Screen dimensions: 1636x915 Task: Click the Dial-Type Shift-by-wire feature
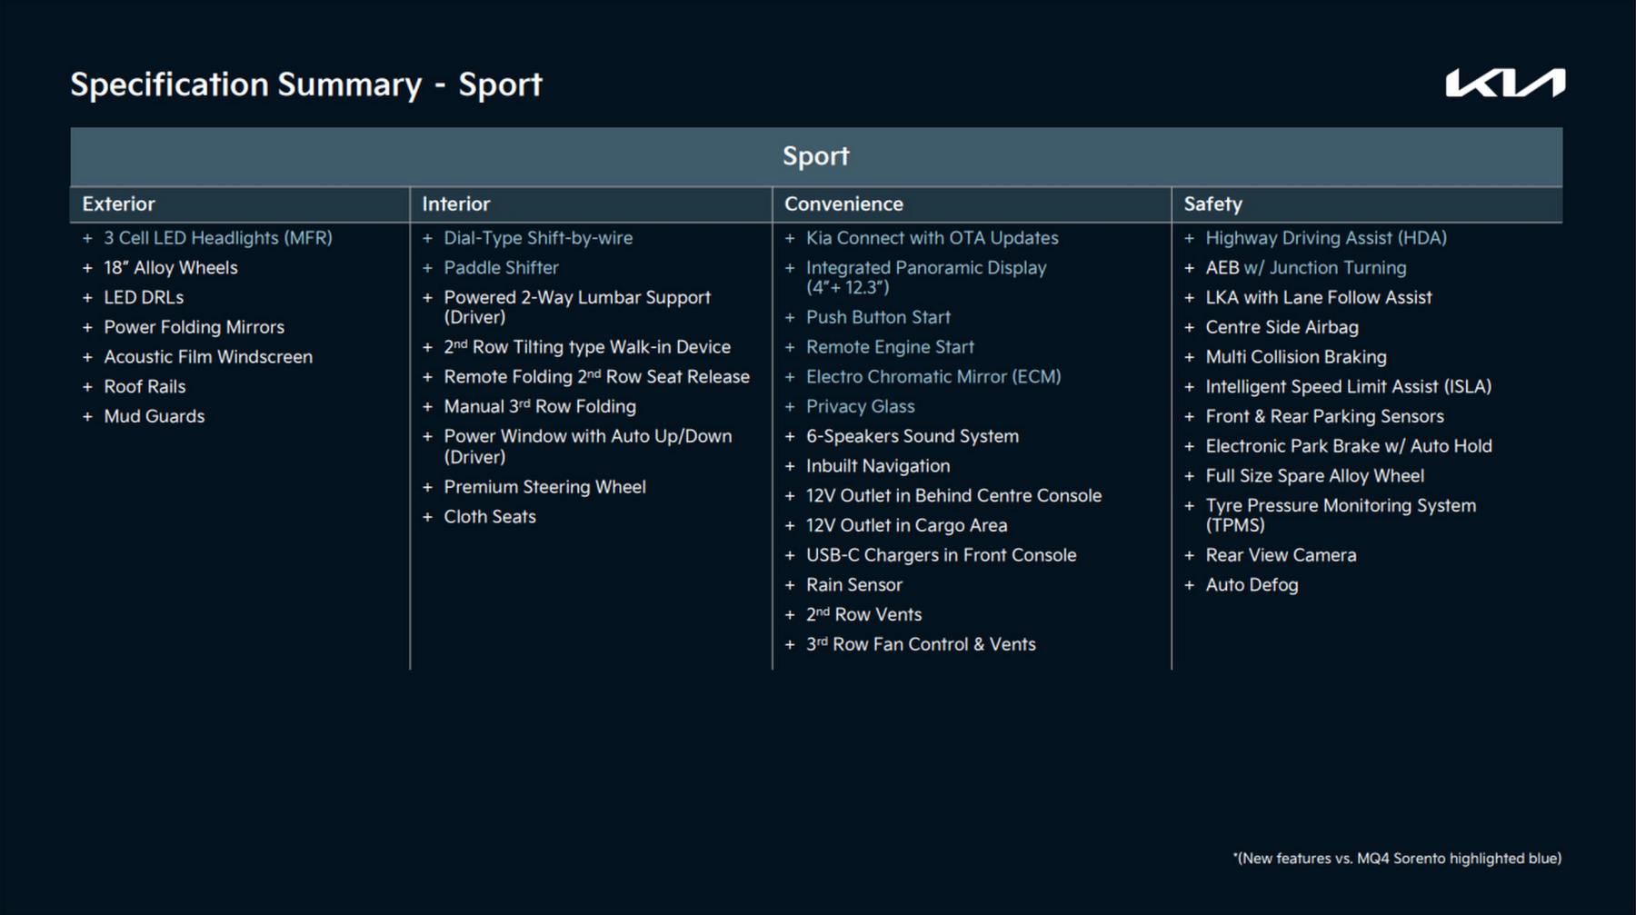click(539, 237)
